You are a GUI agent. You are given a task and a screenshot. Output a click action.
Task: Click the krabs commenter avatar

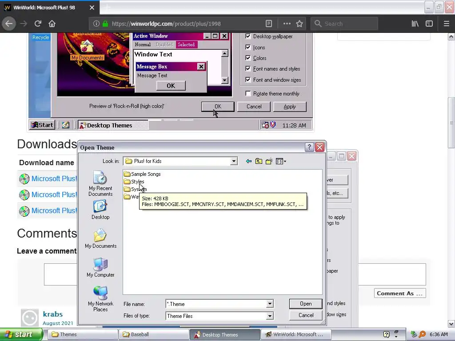pyautogui.click(x=30, y=318)
